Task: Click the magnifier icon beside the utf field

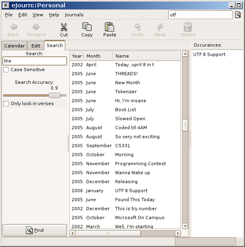Action: pyautogui.click(x=238, y=15)
